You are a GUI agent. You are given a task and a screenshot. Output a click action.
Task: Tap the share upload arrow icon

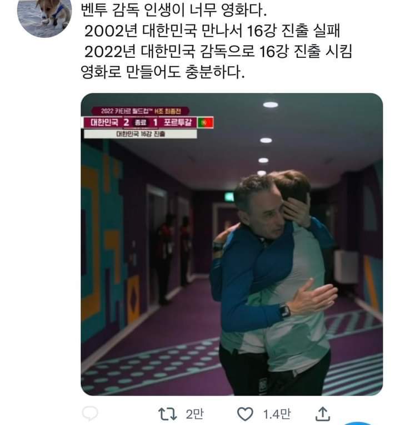point(323,414)
